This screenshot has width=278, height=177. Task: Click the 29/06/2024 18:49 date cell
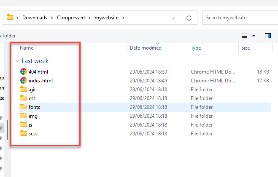coord(148,81)
